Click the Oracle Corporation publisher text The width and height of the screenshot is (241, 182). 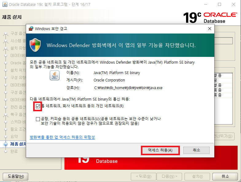click(109, 80)
